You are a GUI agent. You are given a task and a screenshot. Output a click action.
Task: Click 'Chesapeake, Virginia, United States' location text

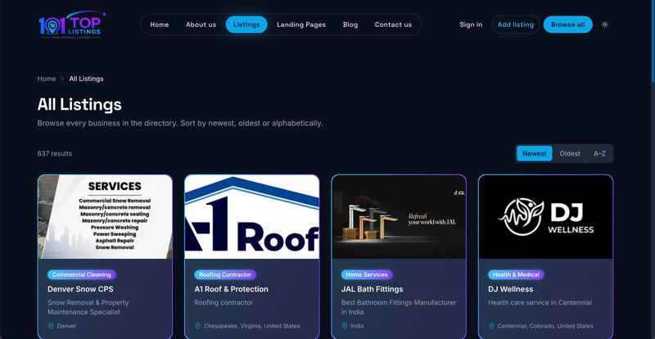(252, 326)
